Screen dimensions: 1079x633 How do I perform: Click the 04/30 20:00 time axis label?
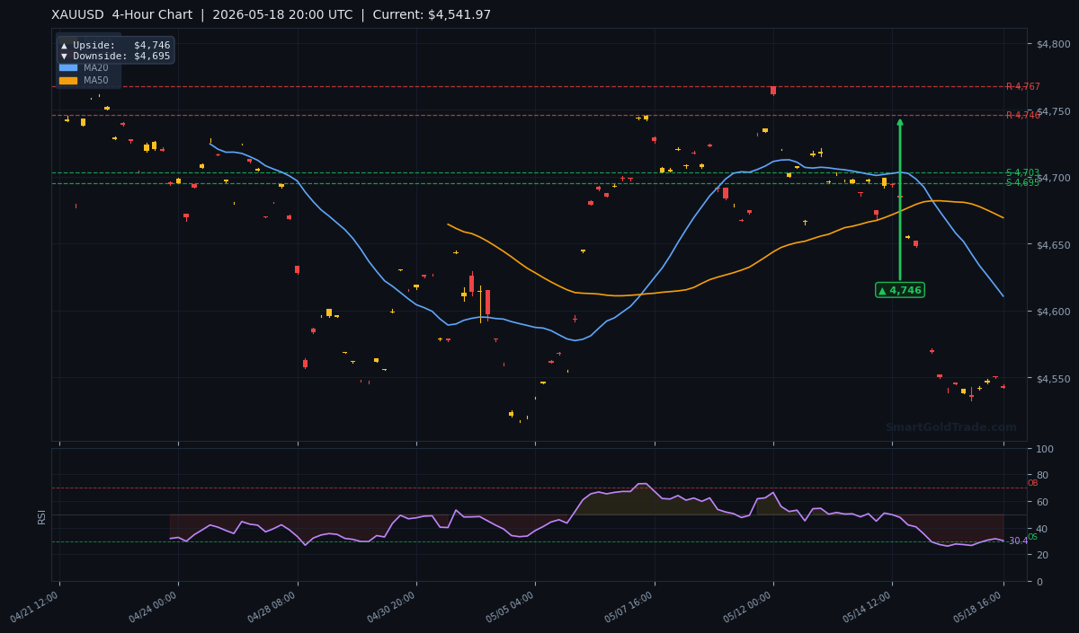pos(392,608)
